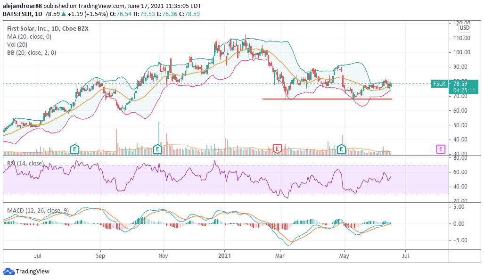Select the Vol (20) indicator label
This screenshot has width=484, height=280.
(18, 45)
